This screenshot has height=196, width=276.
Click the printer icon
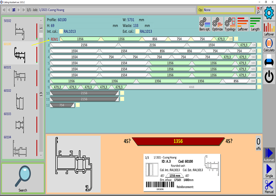[x=269, y=60]
